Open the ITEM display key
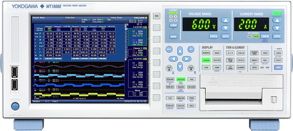 (206, 68)
